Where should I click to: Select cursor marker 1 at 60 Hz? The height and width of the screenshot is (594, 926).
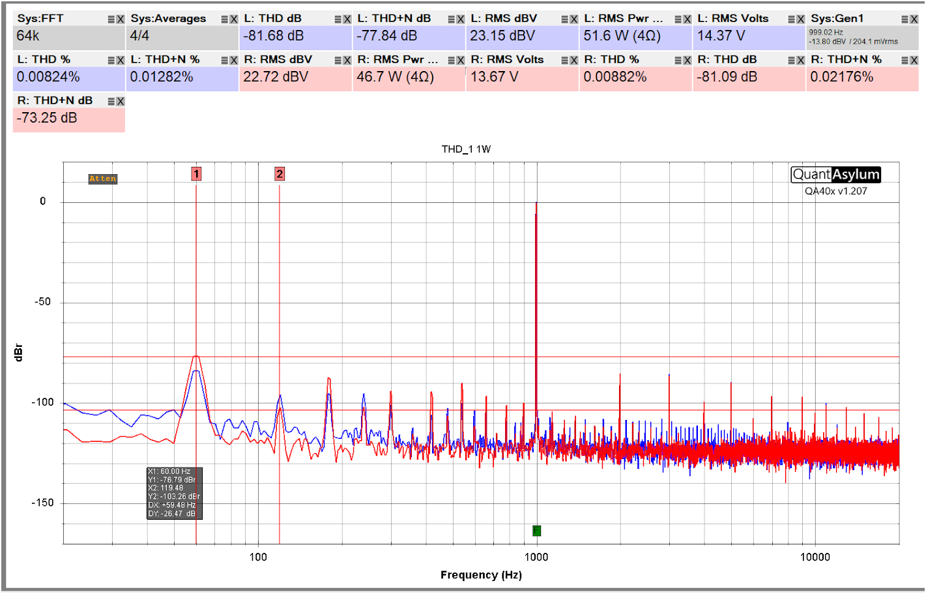point(196,174)
